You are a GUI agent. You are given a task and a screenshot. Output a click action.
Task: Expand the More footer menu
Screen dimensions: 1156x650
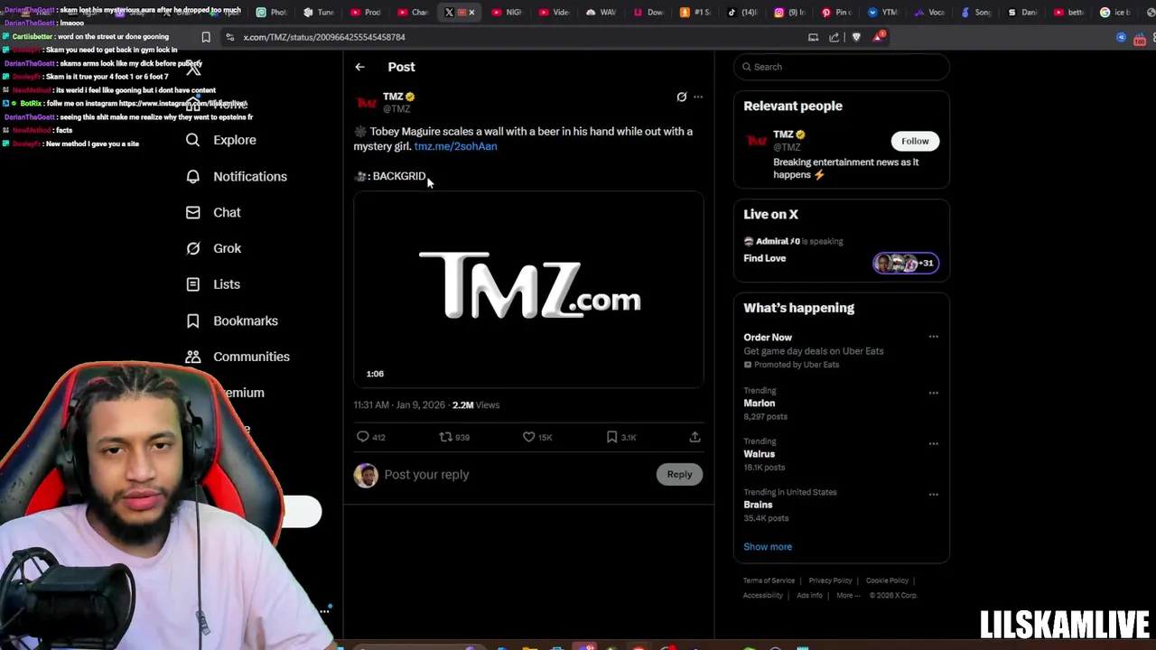847,595
